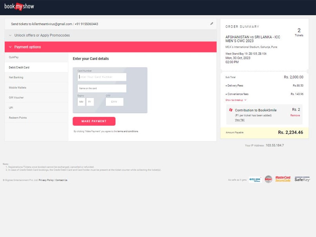Click the IP address 103.55.184.7
The image size is (316, 237).
click(x=275, y=145)
